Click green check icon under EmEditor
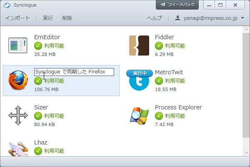250x167 pixels. (x=38, y=46)
